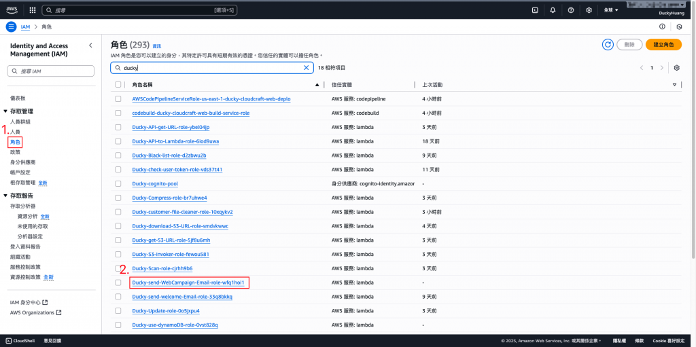Focus the roles filter field containing ducky

click(x=212, y=68)
